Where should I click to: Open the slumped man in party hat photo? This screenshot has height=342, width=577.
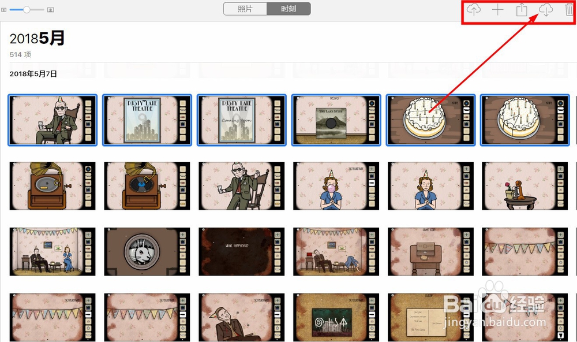[241, 317]
